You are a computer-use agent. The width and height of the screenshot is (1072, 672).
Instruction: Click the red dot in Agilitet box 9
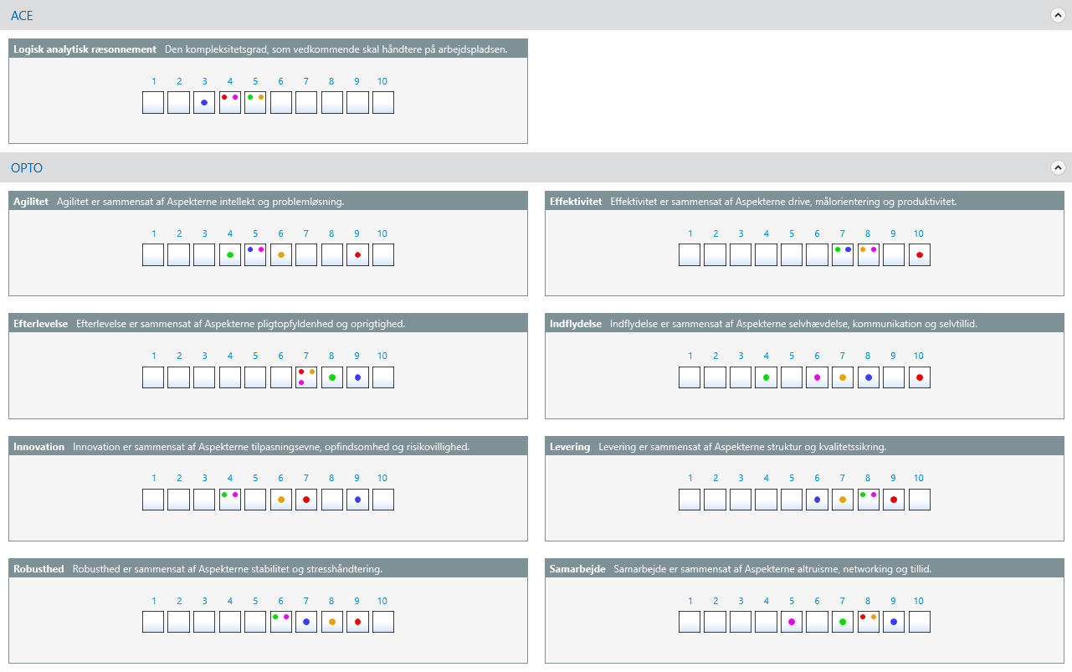click(x=357, y=255)
